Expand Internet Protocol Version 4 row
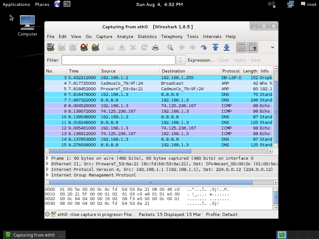 47,169
